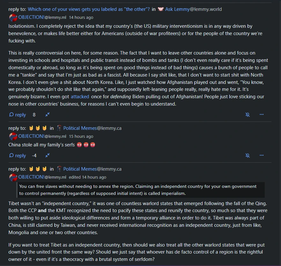Click reply under the serfs comment

click(20, 155)
